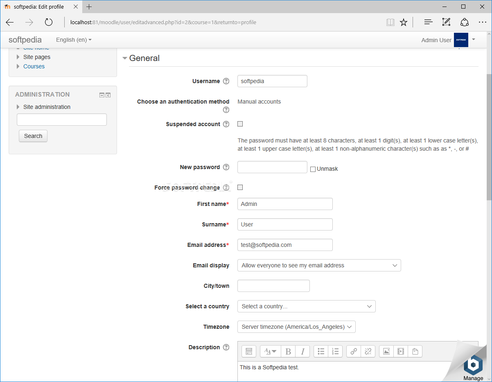This screenshot has width=492, height=382.
Task: Dock the Administration block
Action: tap(108, 95)
